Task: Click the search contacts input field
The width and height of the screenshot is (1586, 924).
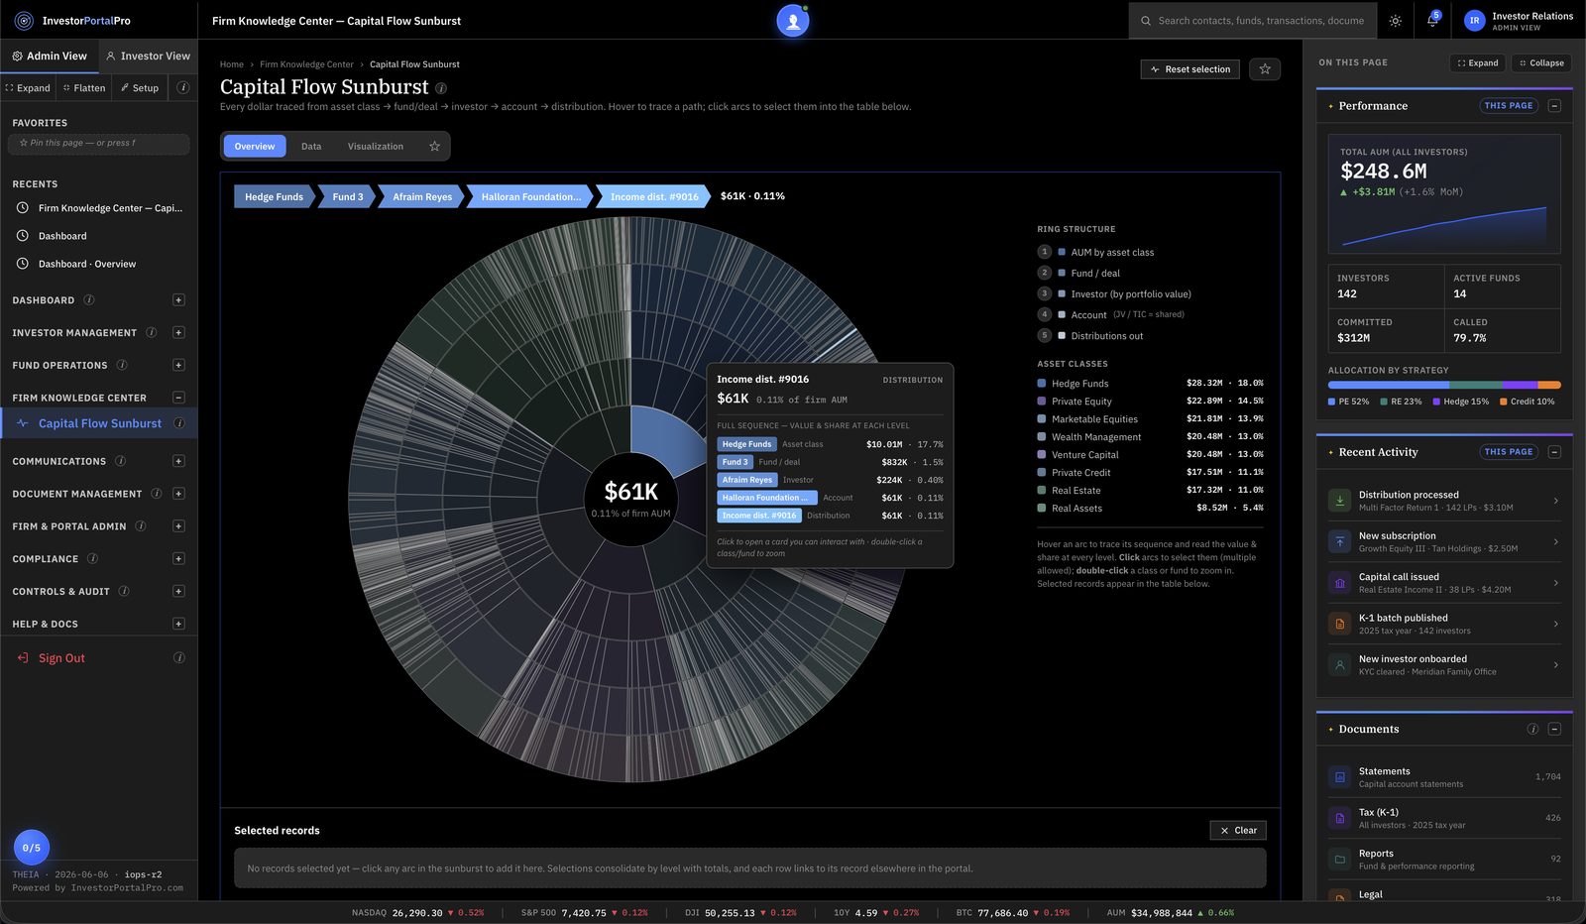Action: click(1254, 20)
